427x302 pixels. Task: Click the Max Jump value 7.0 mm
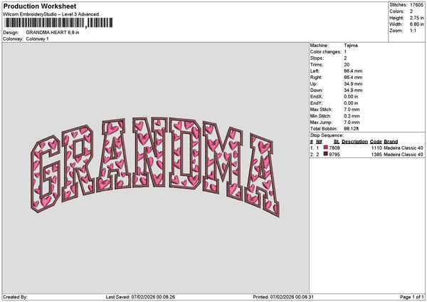tap(352, 123)
